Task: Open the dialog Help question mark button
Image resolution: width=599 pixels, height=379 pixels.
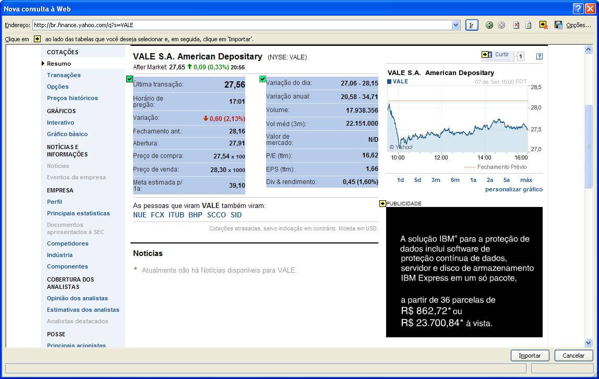Action: coord(578,8)
